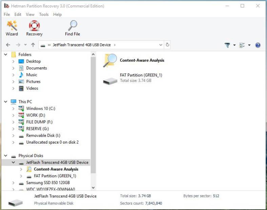Click the 'Total size: 3.74 GB' status text

(x=136, y=196)
